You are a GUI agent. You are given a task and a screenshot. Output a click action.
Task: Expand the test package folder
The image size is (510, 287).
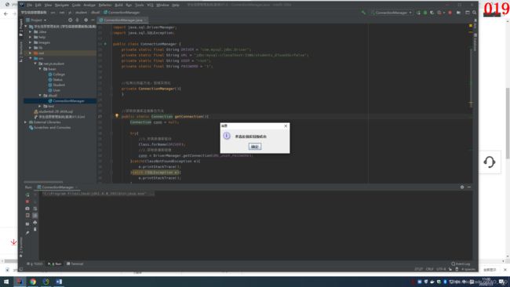click(x=40, y=107)
